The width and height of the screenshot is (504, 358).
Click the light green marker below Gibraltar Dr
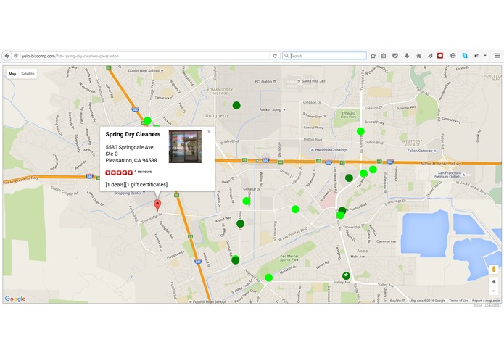click(247, 201)
